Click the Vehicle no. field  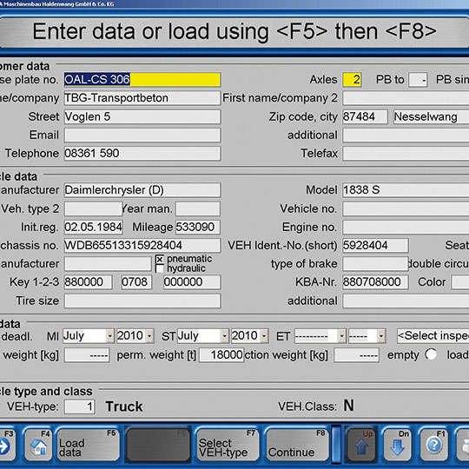coord(406,208)
